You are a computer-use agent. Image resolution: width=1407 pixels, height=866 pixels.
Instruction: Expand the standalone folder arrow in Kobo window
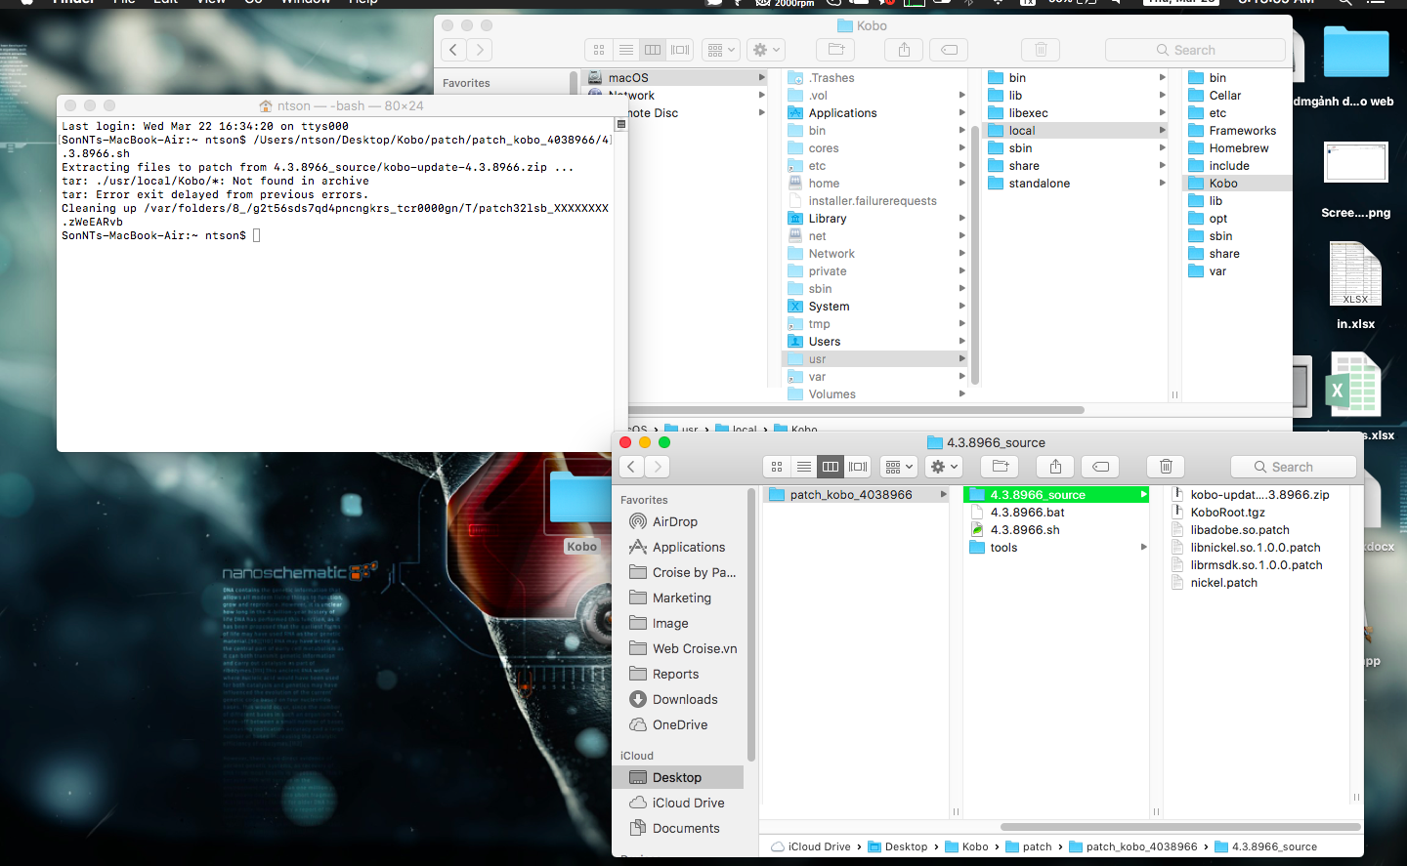point(1162,184)
